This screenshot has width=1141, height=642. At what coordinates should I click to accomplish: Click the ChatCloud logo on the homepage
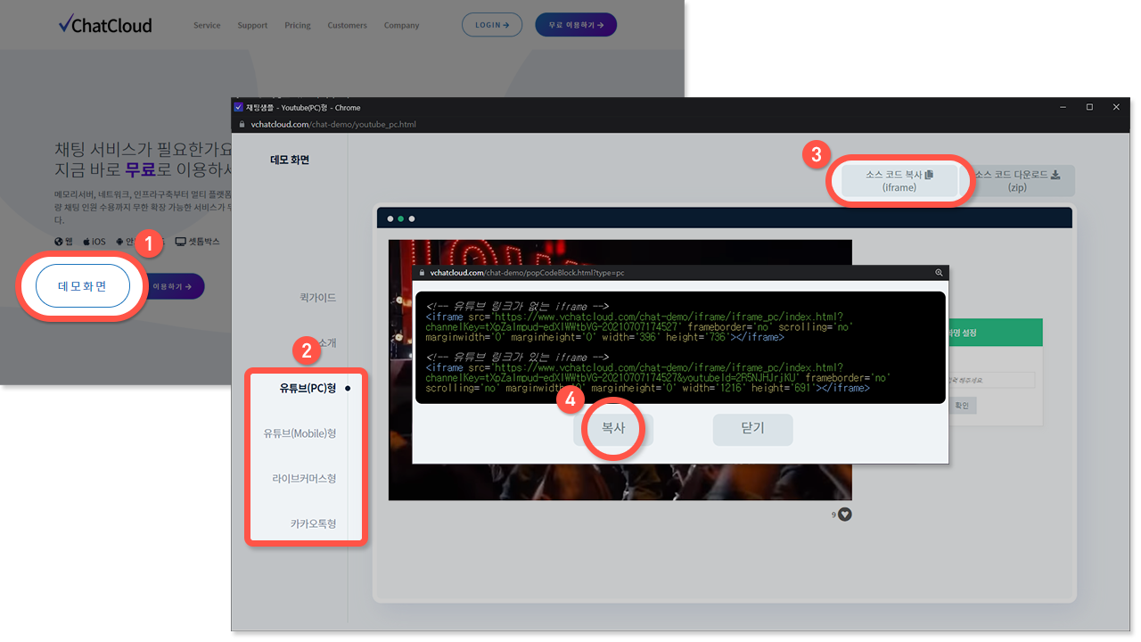coord(104,25)
